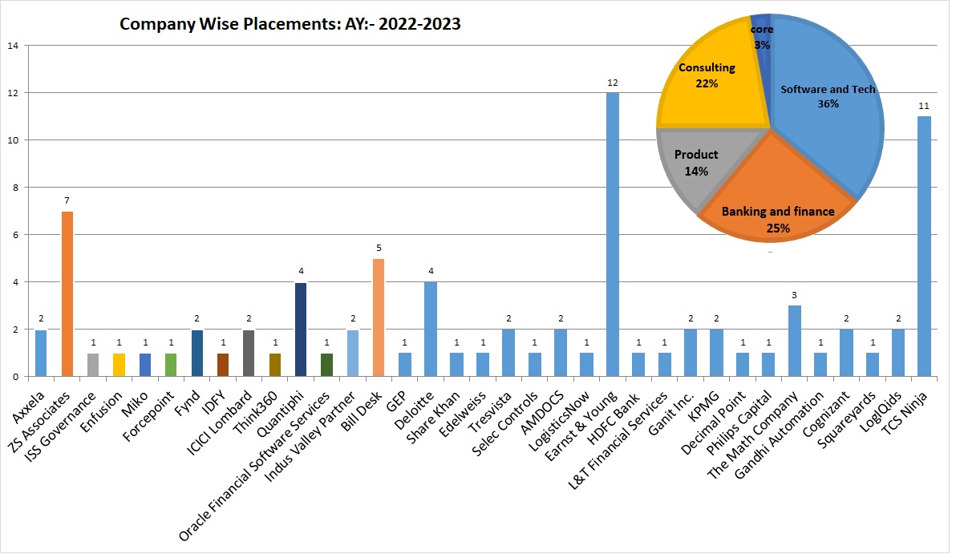
Task: Click the 'Ganit Inc.' axis label
Action: (672, 412)
